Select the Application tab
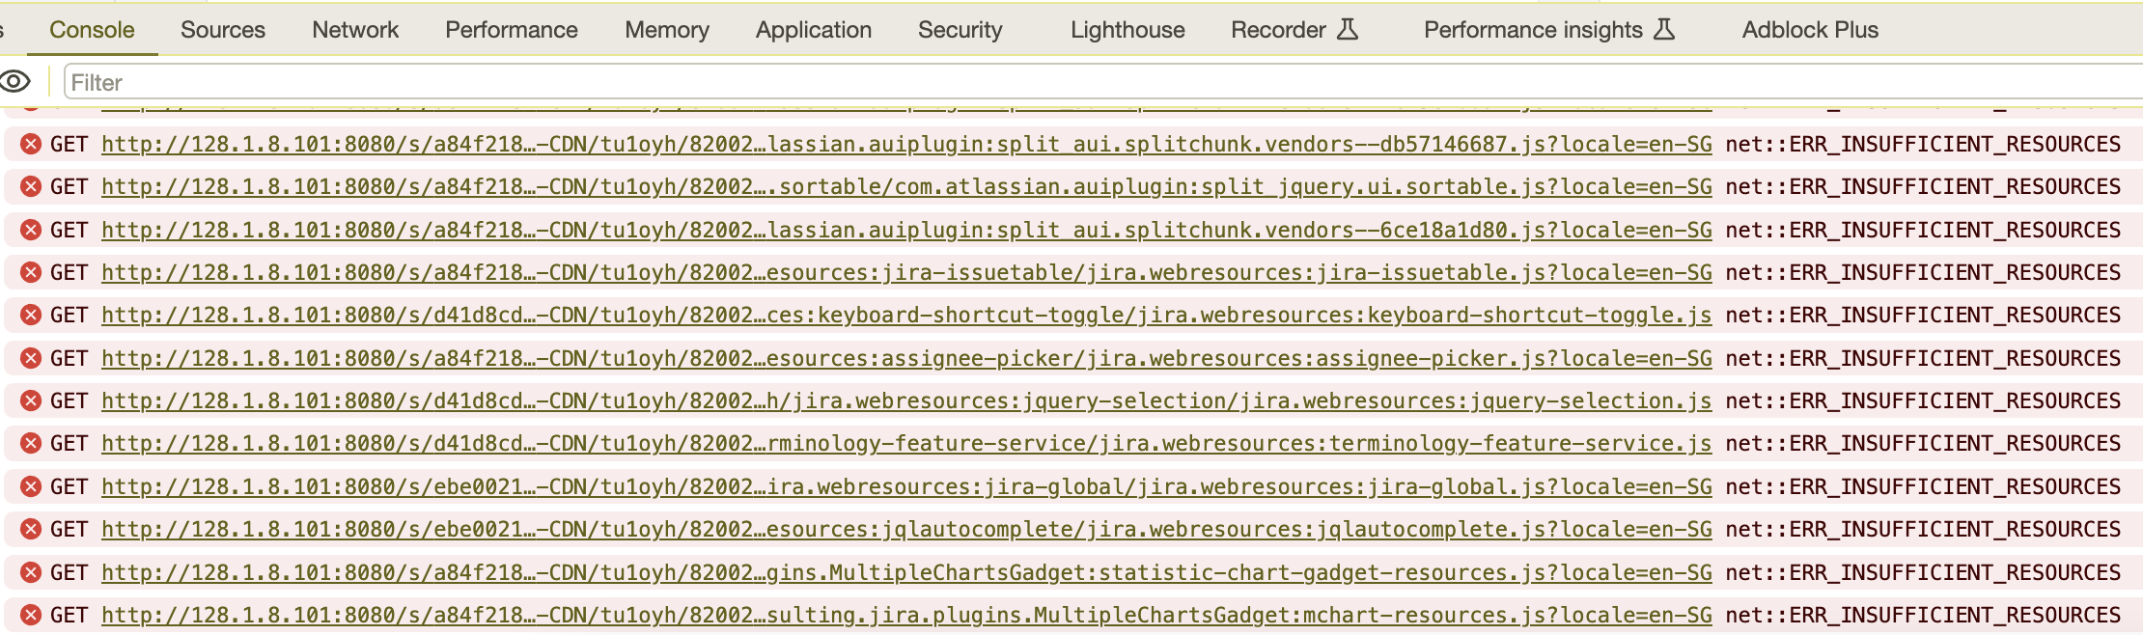 tap(813, 30)
